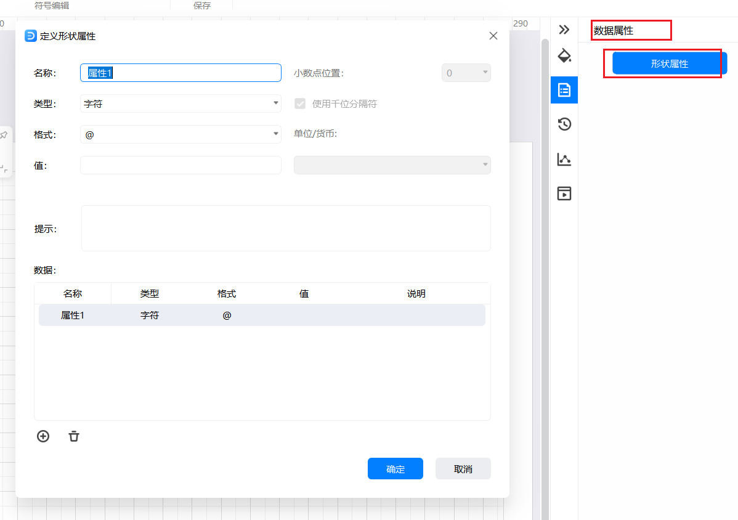
Task: Expand the 格式 dropdown showing @
Action: pyautogui.click(x=180, y=134)
